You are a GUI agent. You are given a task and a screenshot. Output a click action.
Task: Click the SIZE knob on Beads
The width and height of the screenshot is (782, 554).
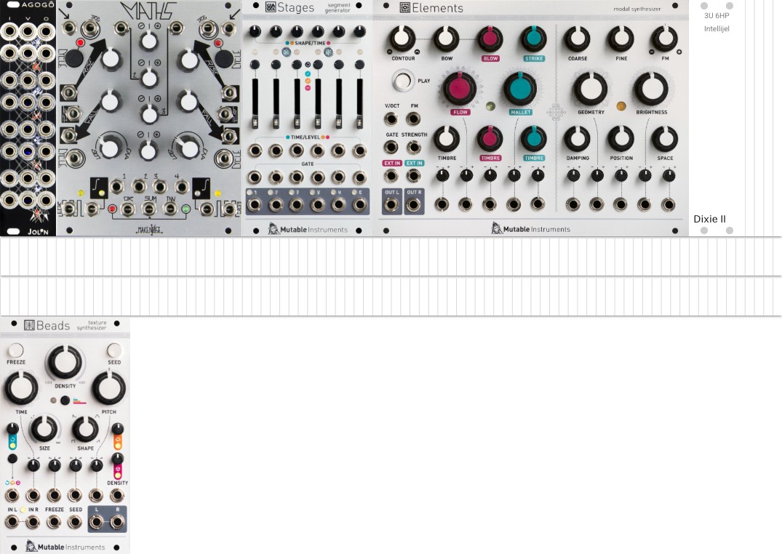coord(44,430)
